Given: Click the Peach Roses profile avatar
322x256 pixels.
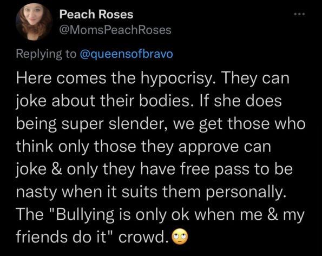Looking at the screenshot, I should tap(34, 22).
